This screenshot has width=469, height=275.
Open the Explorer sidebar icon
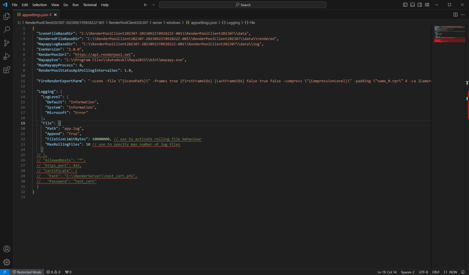6,16
